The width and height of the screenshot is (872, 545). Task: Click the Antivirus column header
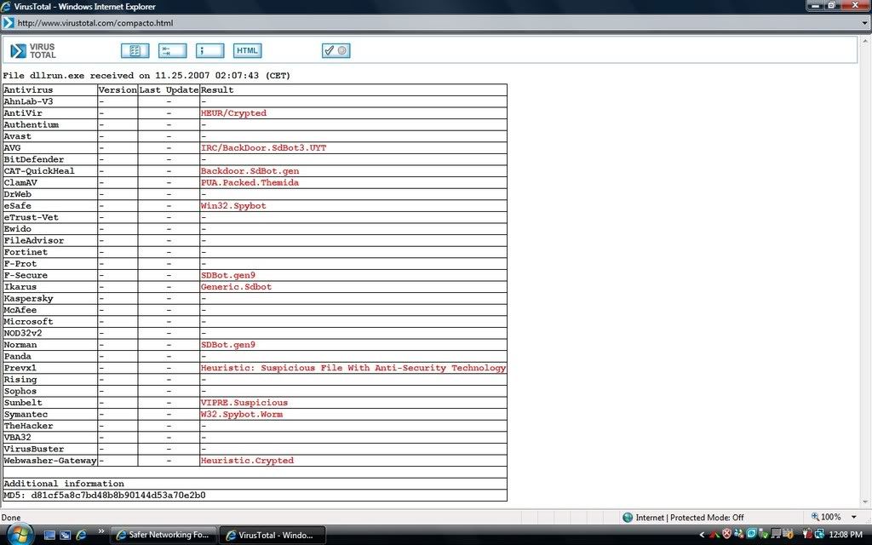[x=28, y=89]
